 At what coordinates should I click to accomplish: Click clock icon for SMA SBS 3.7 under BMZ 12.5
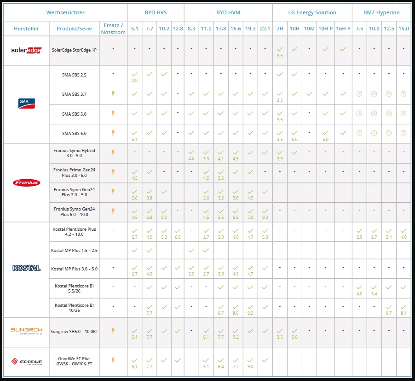tap(389, 94)
